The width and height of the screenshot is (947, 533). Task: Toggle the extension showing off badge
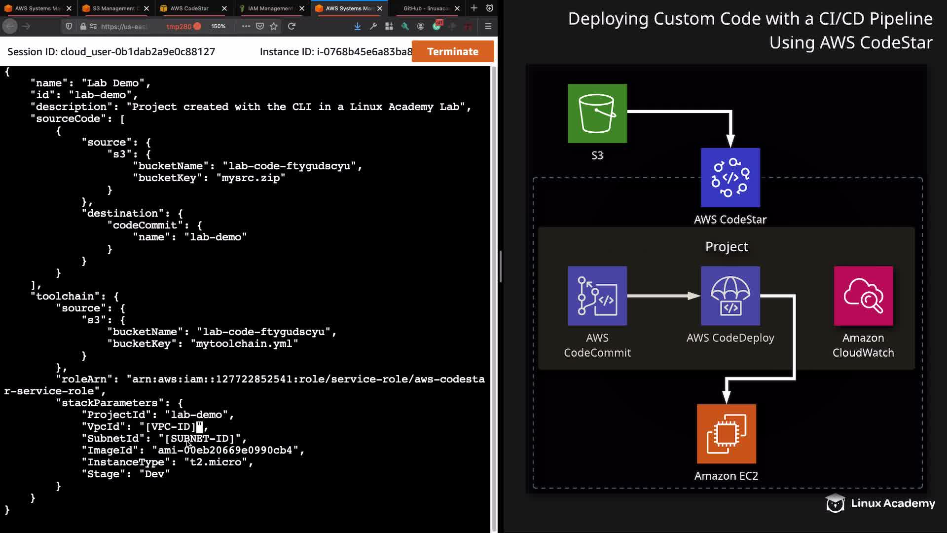tap(437, 25)
